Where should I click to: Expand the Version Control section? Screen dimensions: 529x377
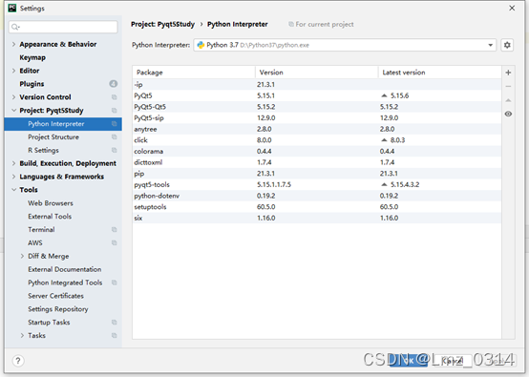[13, 97]
